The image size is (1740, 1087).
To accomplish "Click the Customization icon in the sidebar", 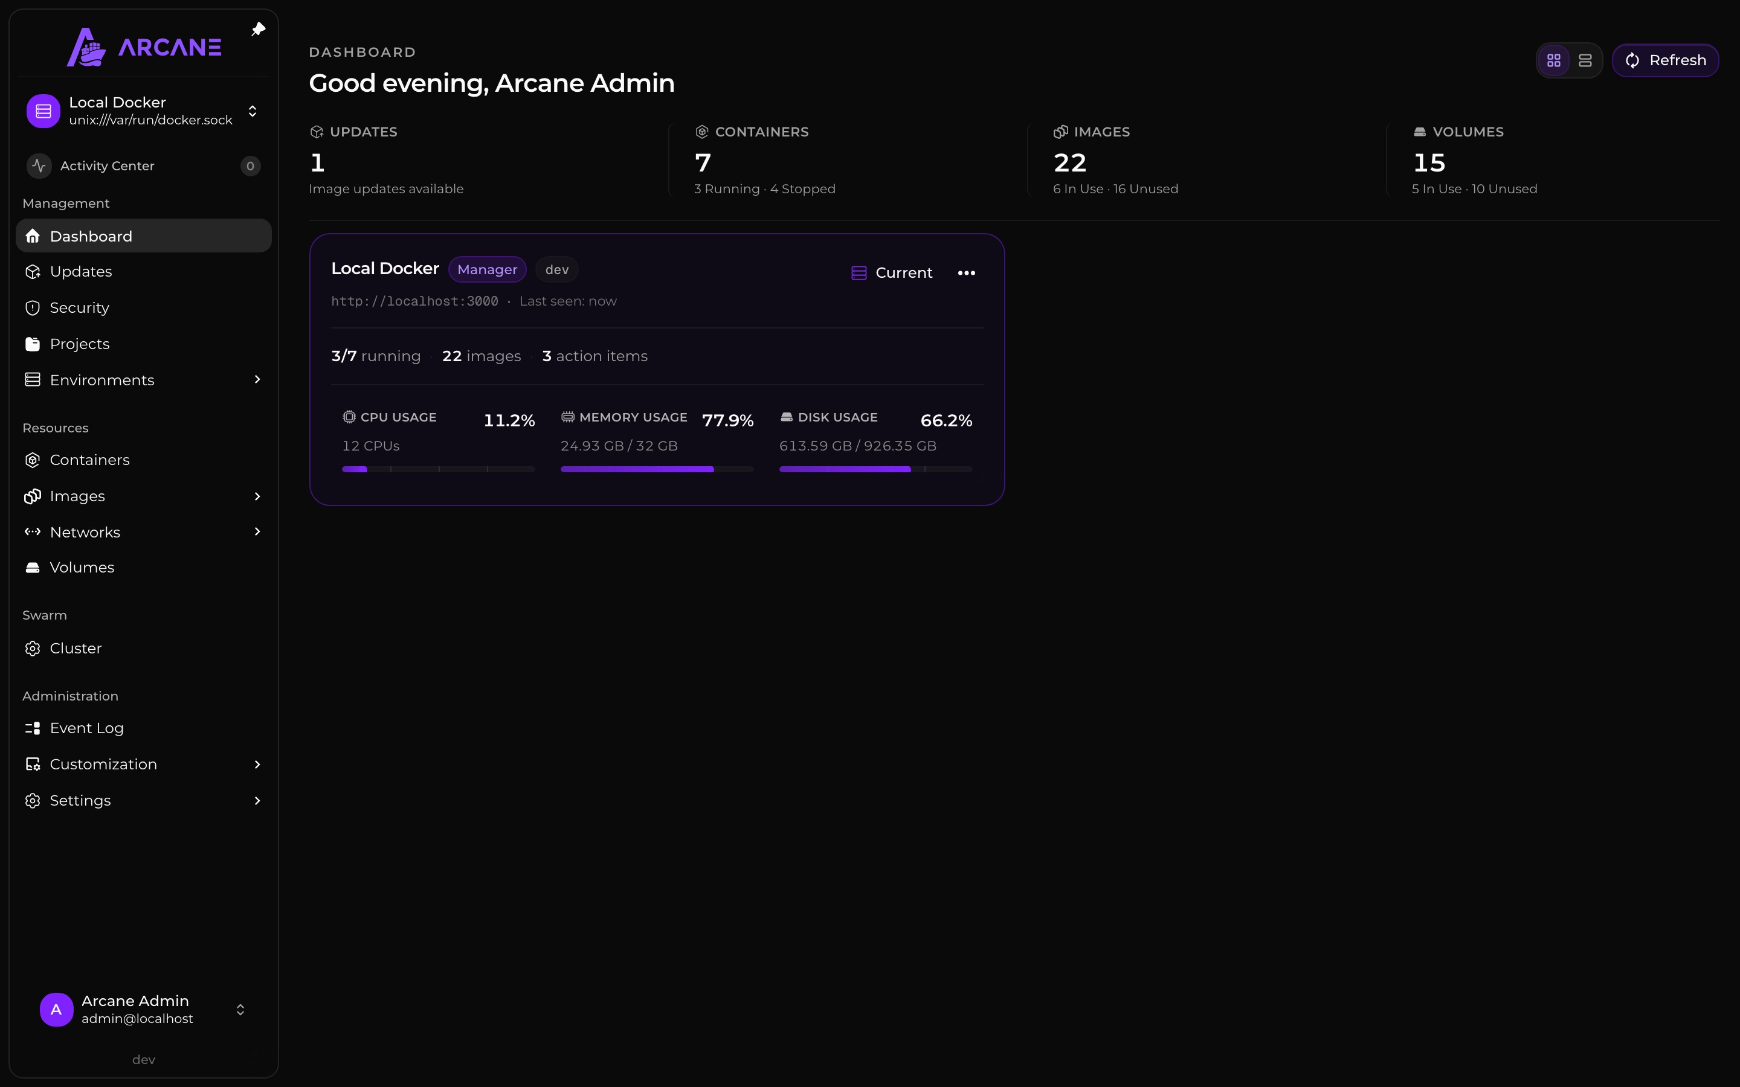I will [33, 764].
